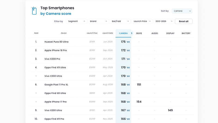
Task: Click the selfie score 154
Action: 139,102
